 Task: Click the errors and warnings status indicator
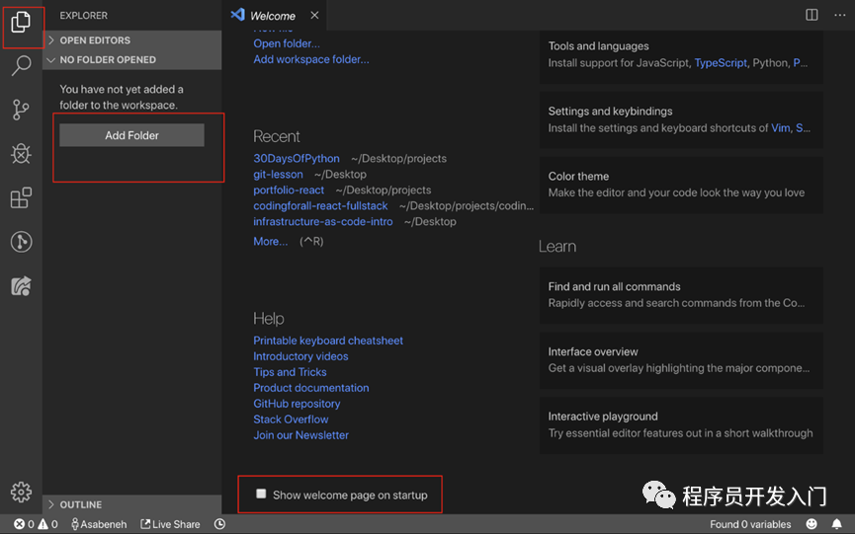pos(36,524)
